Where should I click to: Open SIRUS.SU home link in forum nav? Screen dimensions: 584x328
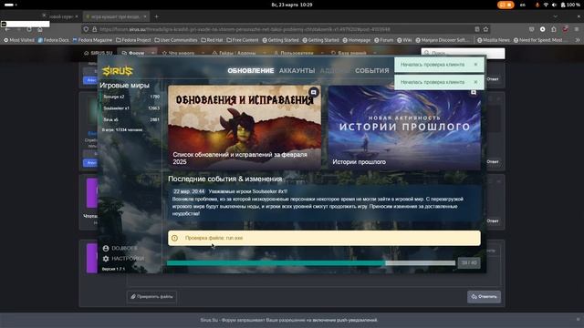pyautogui.click(x=98, y=53)
